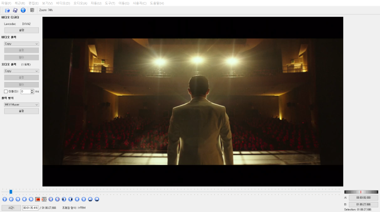
Task: Set selection start marker A
Action: [37, 199]
